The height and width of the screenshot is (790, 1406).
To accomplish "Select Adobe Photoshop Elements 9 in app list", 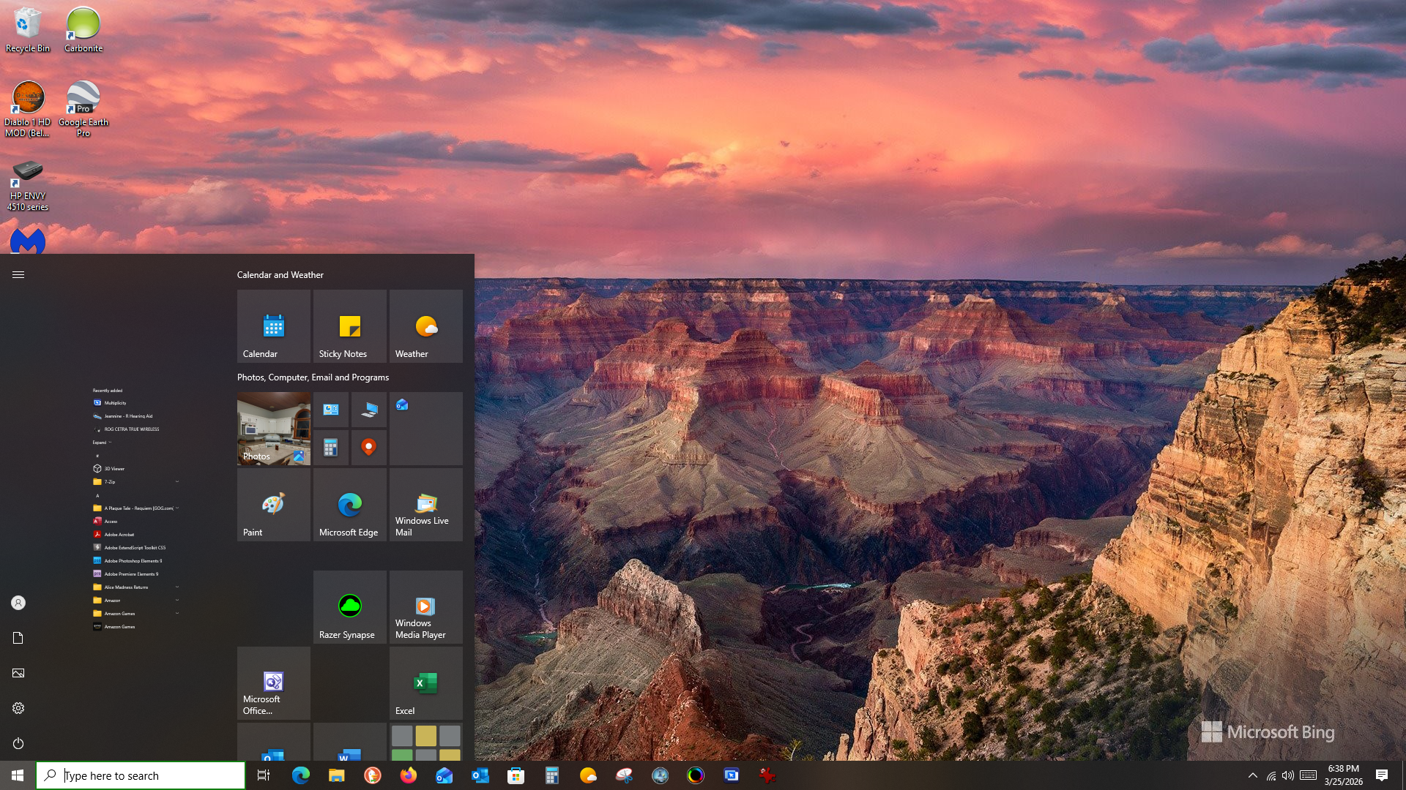I will click(x=133, y=561).
